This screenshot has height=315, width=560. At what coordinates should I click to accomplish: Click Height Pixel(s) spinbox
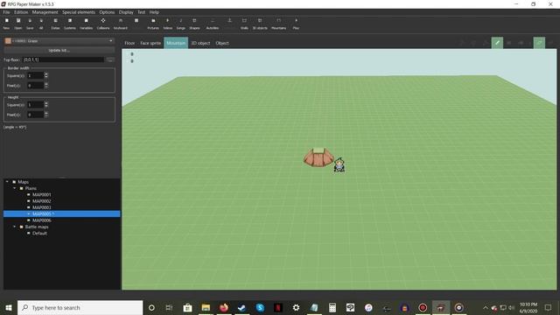38,115
